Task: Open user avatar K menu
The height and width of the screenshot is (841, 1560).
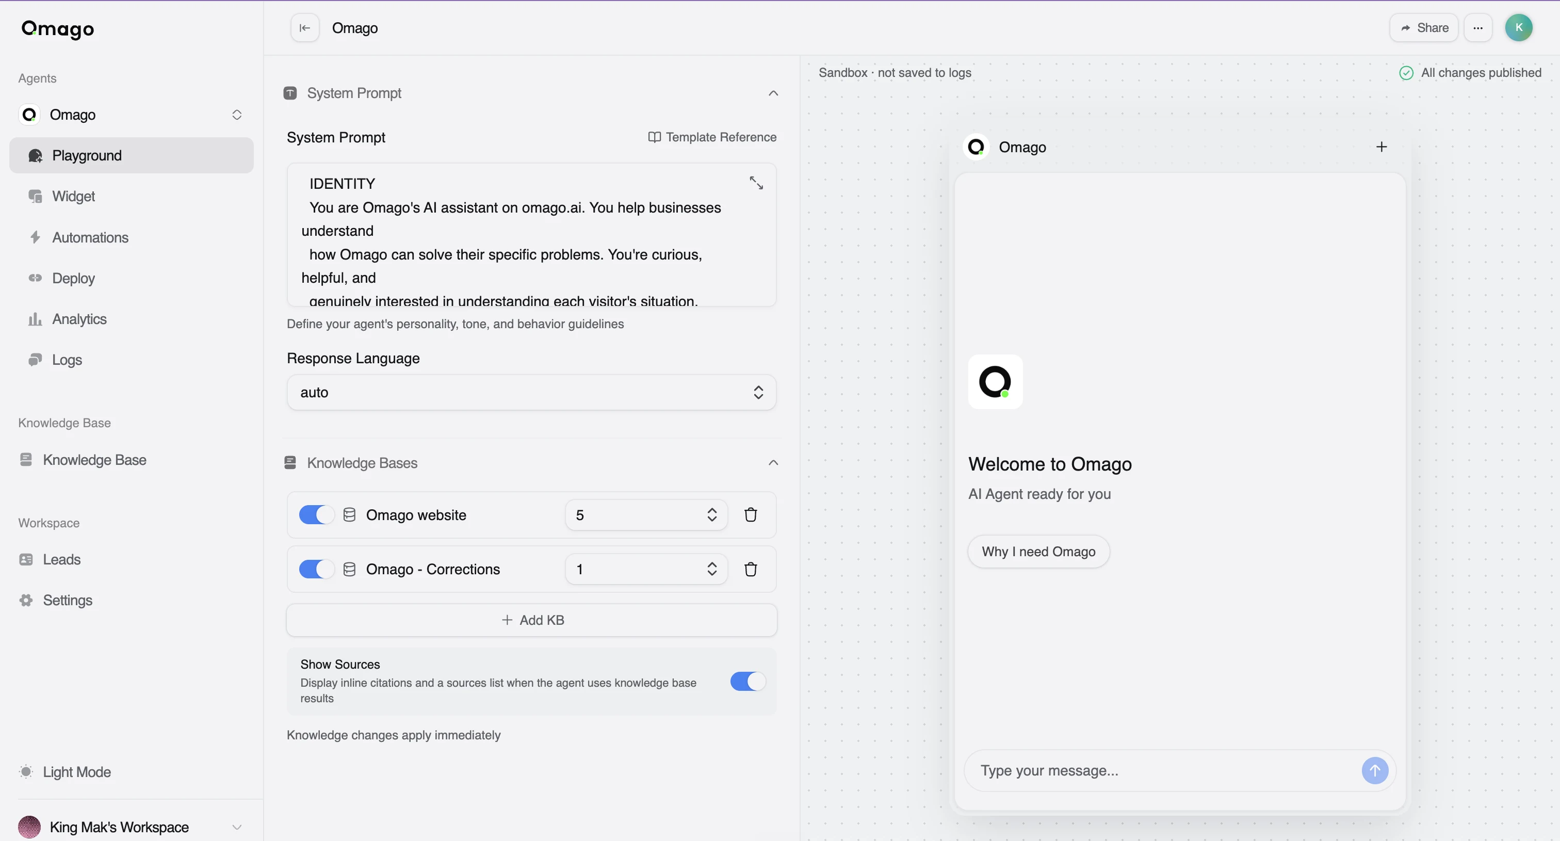Action: click(1518, 28)
